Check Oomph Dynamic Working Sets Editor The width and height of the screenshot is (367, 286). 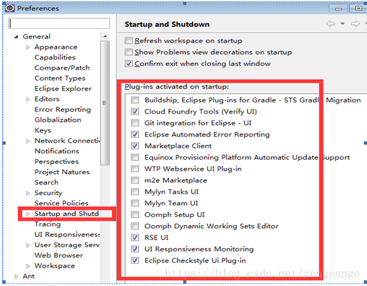[x=135, y=226]
